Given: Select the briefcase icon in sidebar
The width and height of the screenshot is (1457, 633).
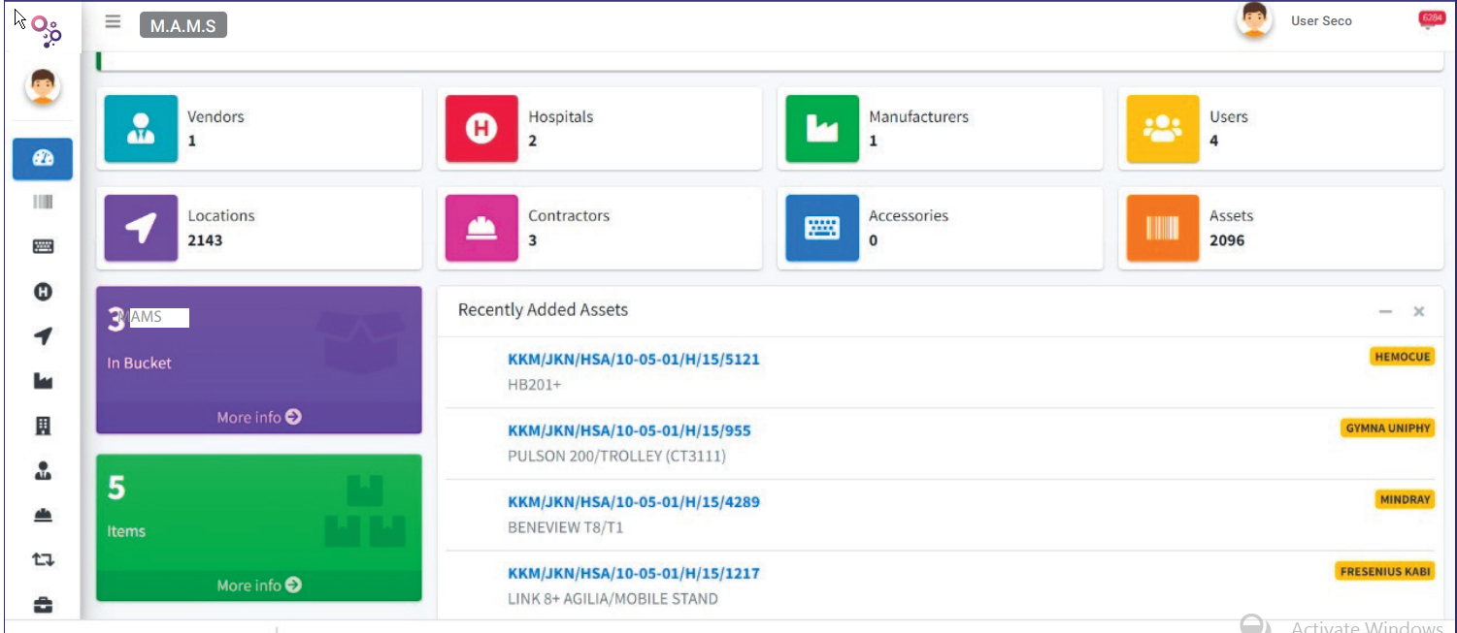Looking at the screenshot, I should [43, 606].
